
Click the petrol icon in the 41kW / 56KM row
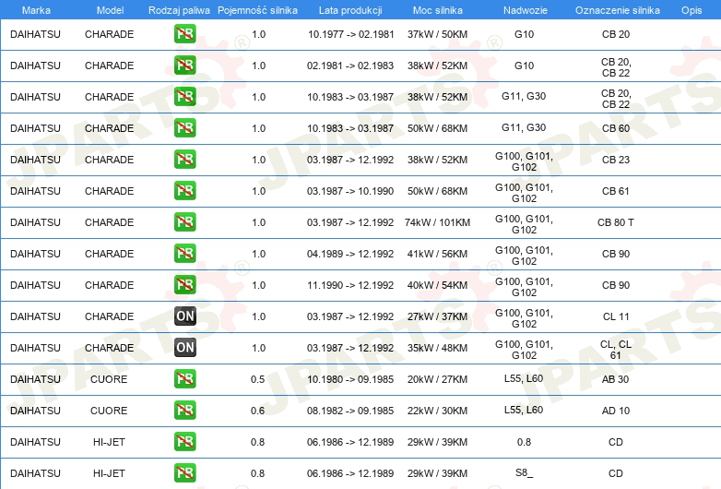click(x=184, y=254)
